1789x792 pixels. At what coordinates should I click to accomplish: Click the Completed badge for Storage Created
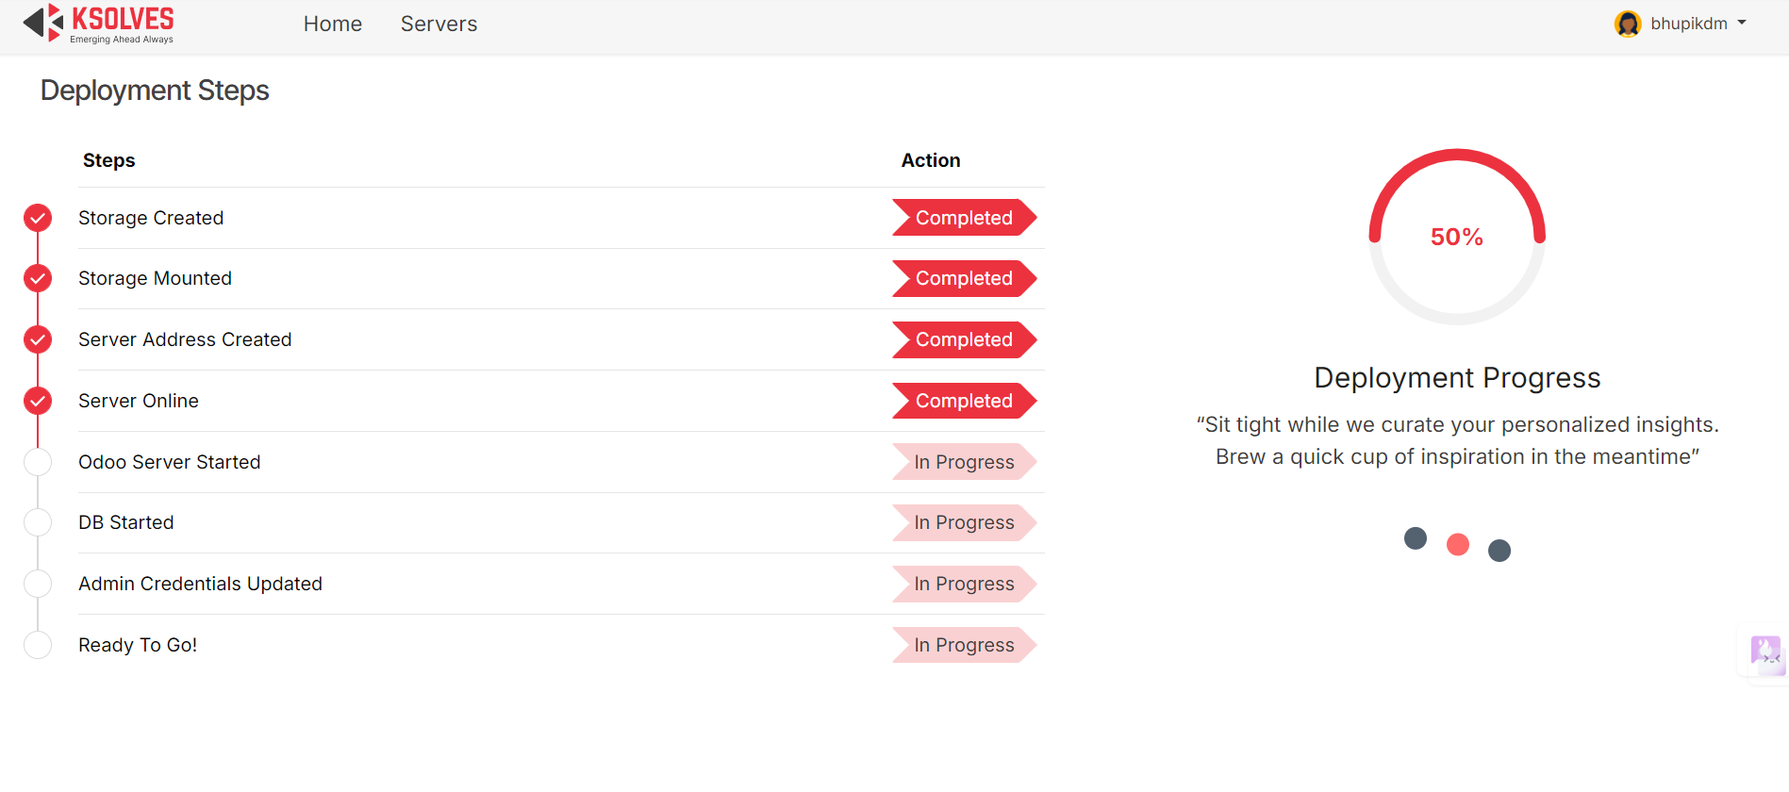[964, 218]
